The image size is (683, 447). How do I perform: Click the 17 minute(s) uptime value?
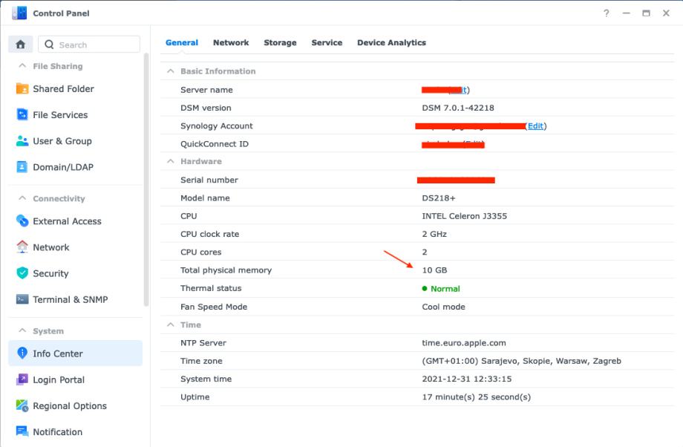tap(476, 397)
